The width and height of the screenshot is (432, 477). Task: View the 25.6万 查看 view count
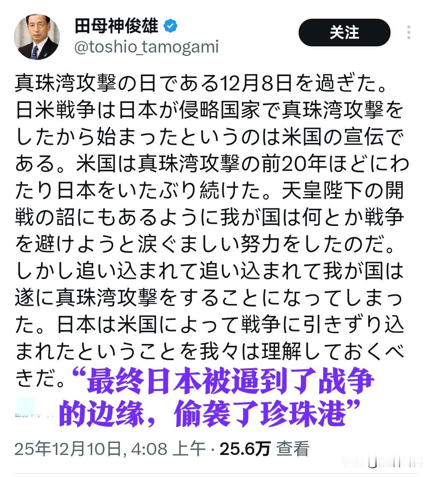click(x=264, y=449)
